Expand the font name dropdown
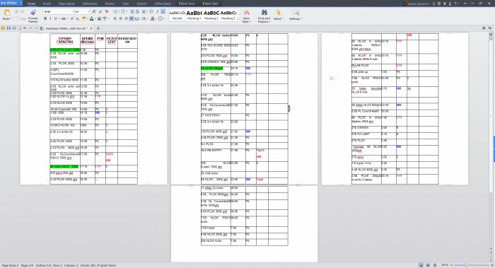The width and height of the screenshot is (495, 268). (x=73, y=12)
